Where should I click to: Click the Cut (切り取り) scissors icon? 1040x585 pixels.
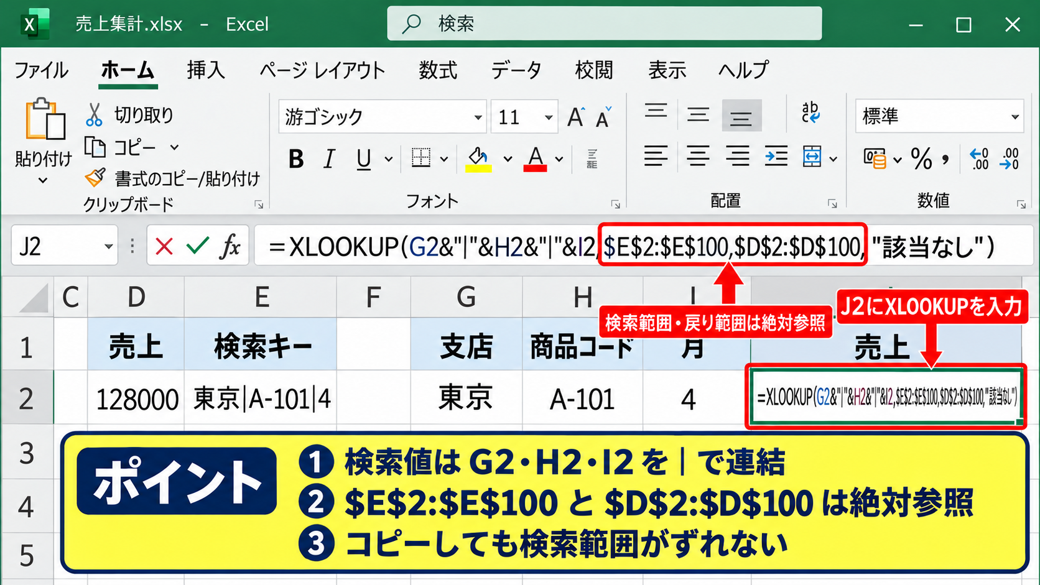pos(94,115)
